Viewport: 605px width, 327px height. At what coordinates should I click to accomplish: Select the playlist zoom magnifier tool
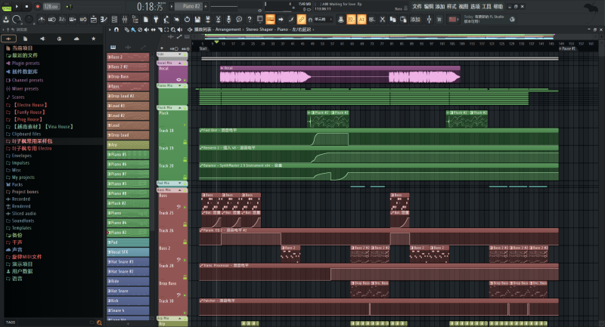click(173, 29)
